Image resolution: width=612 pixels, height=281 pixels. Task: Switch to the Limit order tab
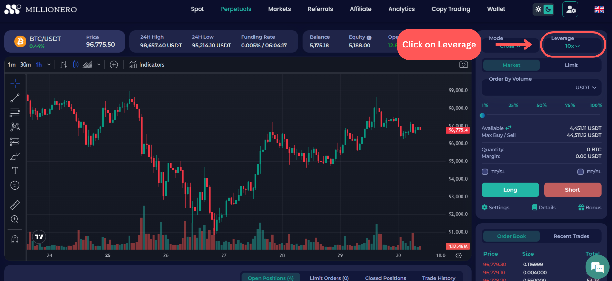pyautogui.click(x=571, y=65)
